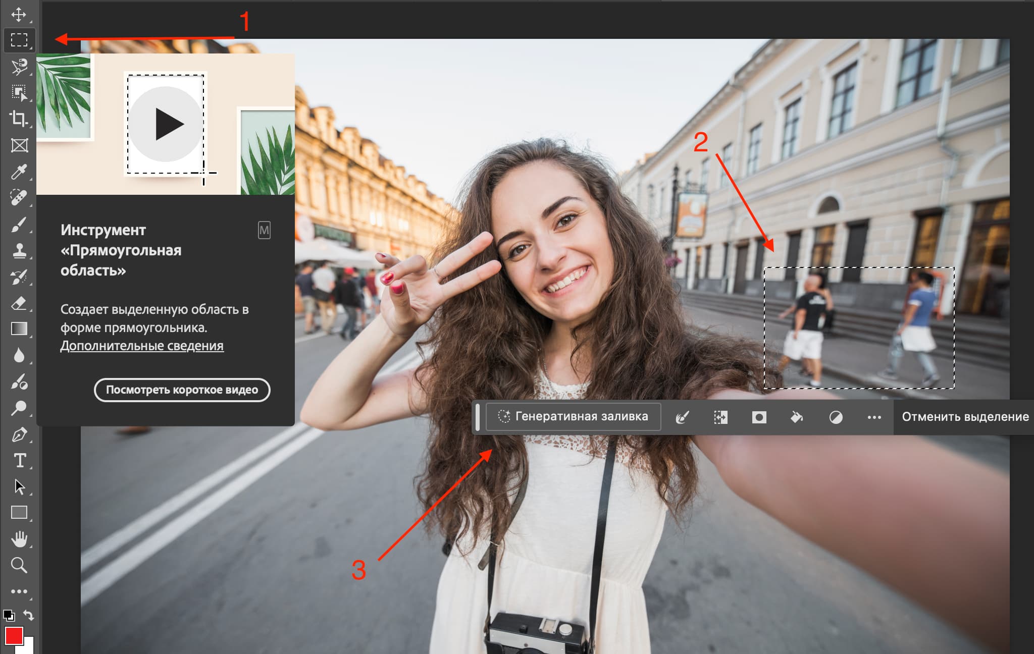Click the M shortcut key badge in the tooltip
Screen dimensions: 1034x654
[x=264, y=231]
